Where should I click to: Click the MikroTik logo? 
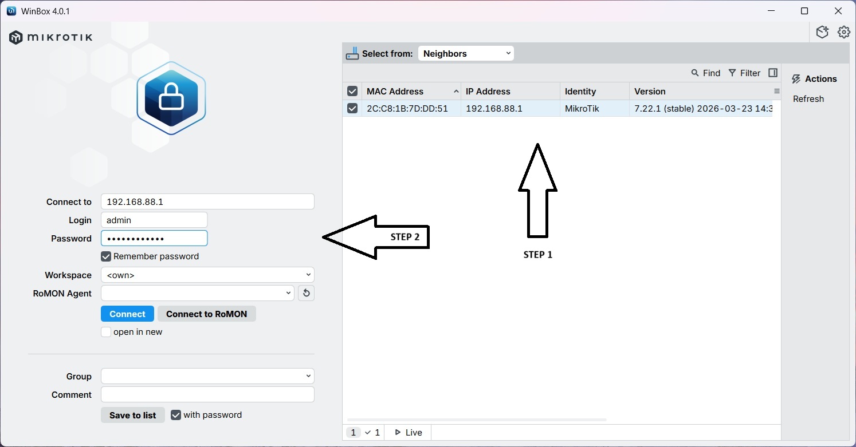(51, 38)
